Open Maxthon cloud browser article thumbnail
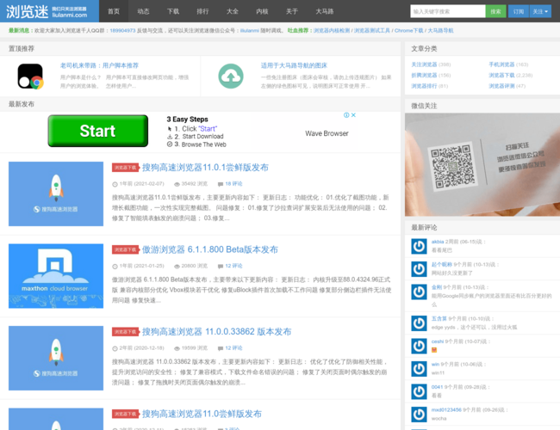560x430 pixels. (56, 276)
